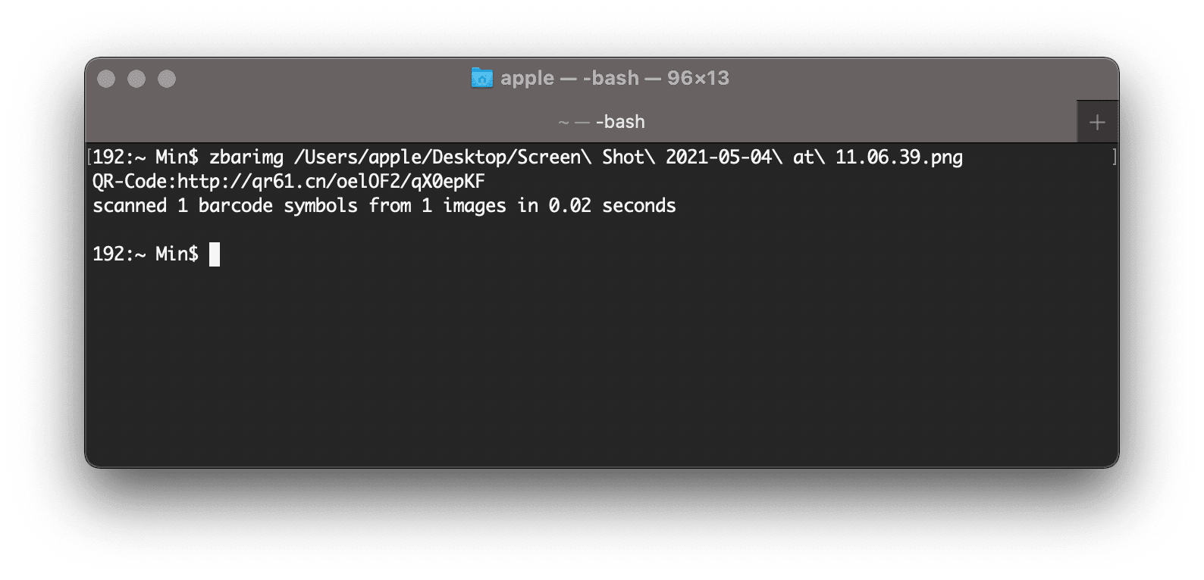Click the text "scanned 1 barcode symbols"
1204x580 pixels.
pyautogui.click(x=225, y=206)
